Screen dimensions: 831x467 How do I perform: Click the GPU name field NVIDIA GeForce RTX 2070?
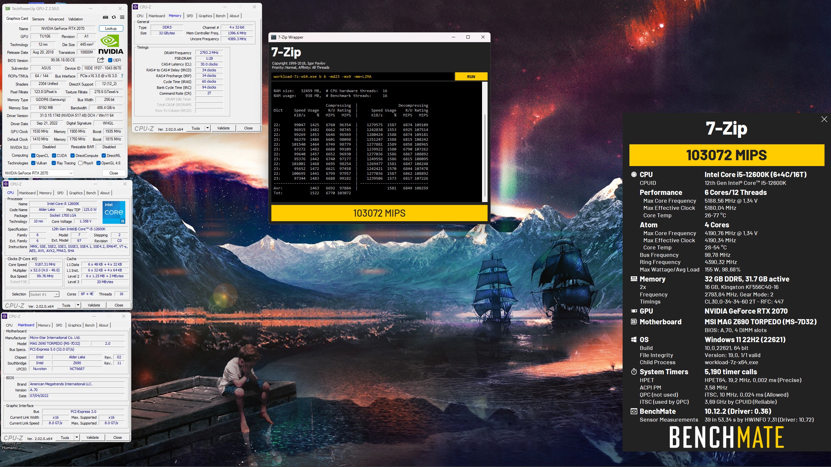click(x=63, y=29)
